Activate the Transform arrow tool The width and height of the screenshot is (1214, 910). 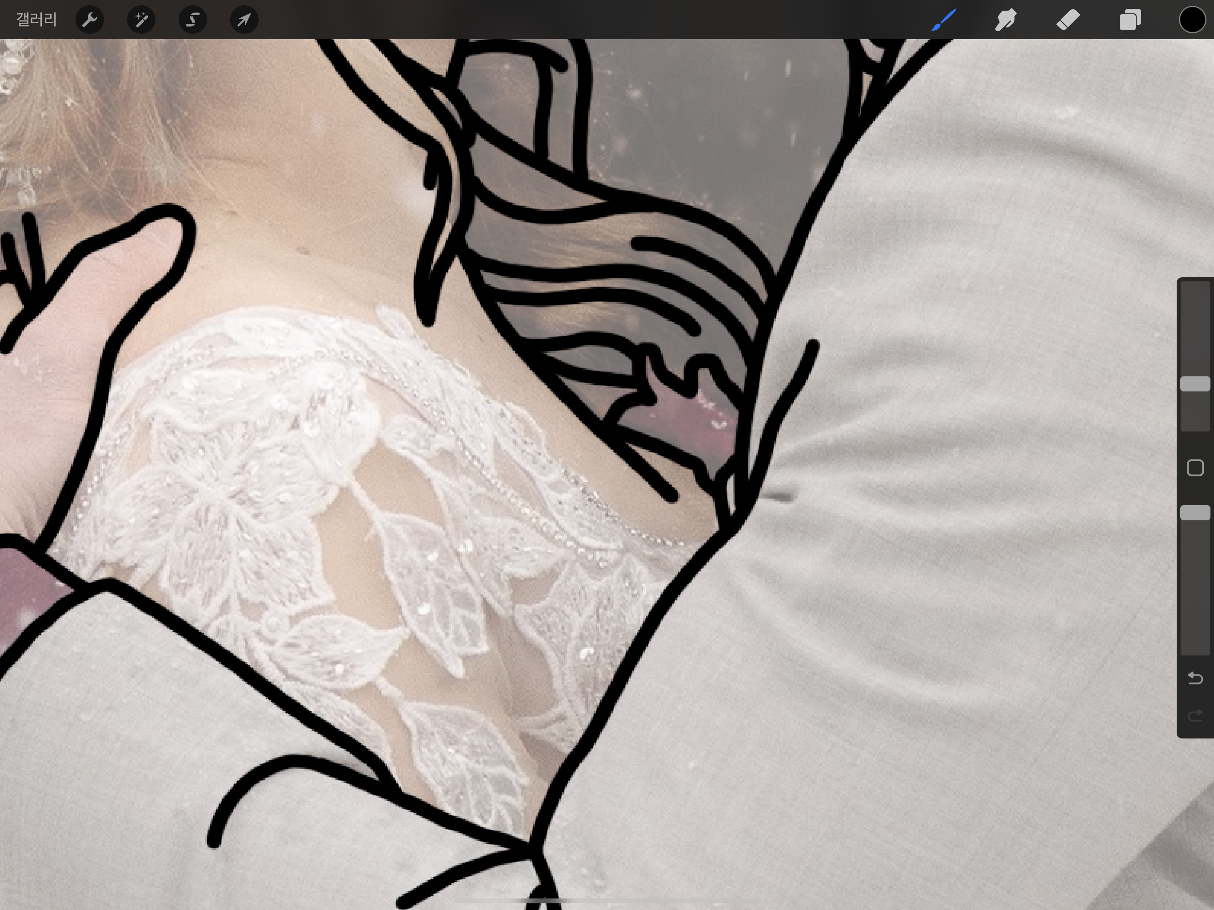point(244,20)
